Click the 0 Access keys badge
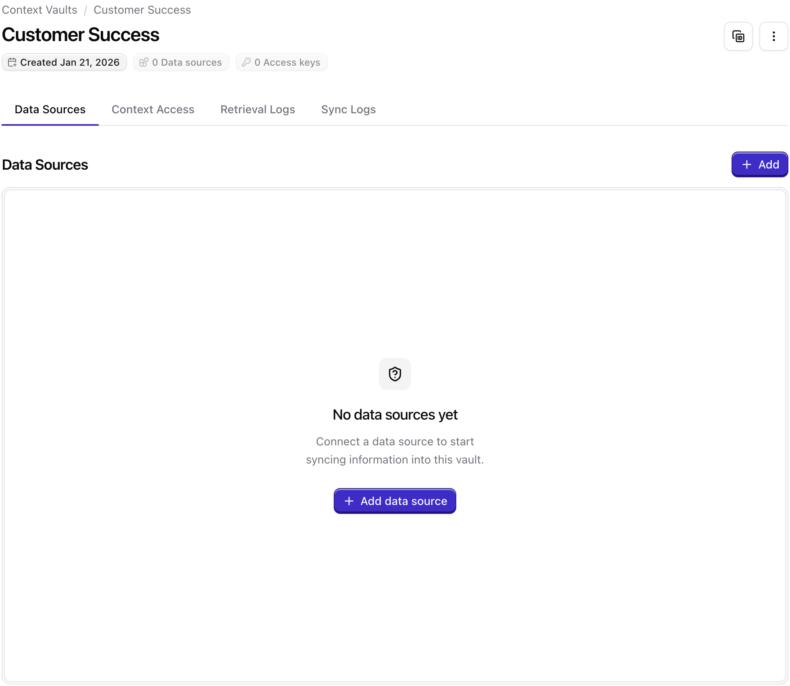 (281, 62)
